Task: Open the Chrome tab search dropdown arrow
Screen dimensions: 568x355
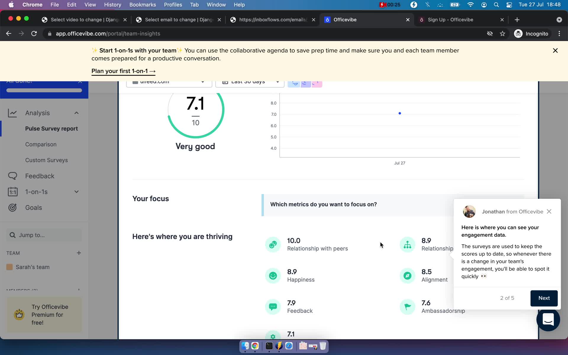Action: coord(559,20)
